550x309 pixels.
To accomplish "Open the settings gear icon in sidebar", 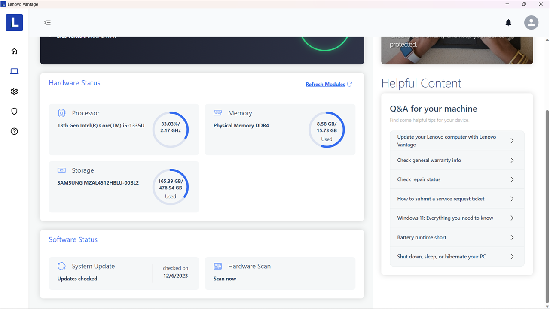I will pyautogui.click(x=14, y=91).
